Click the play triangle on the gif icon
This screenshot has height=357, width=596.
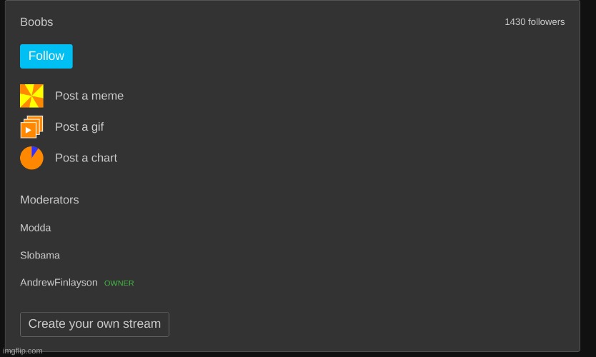click(x=29, y=130)
